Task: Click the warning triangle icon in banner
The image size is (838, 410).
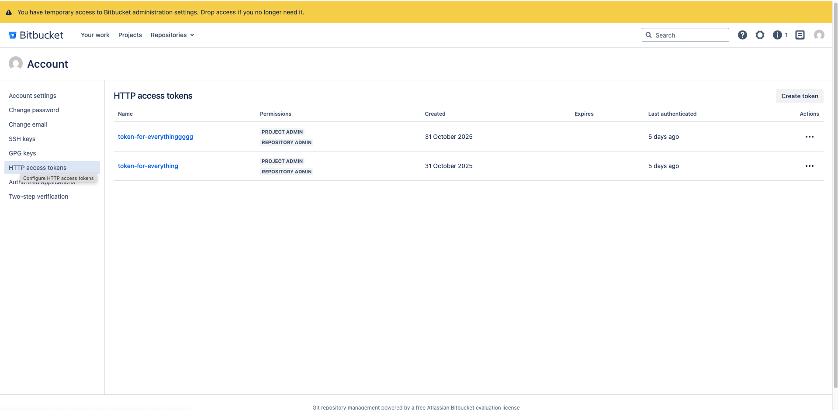Action: pyautogui.click(x=9, y=12)
